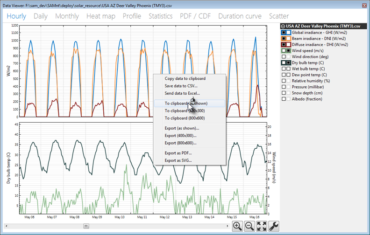Viewport: 370px width, 235px height.
Task: Open plot settings with the wrench icon
Action: click(275, 226)
